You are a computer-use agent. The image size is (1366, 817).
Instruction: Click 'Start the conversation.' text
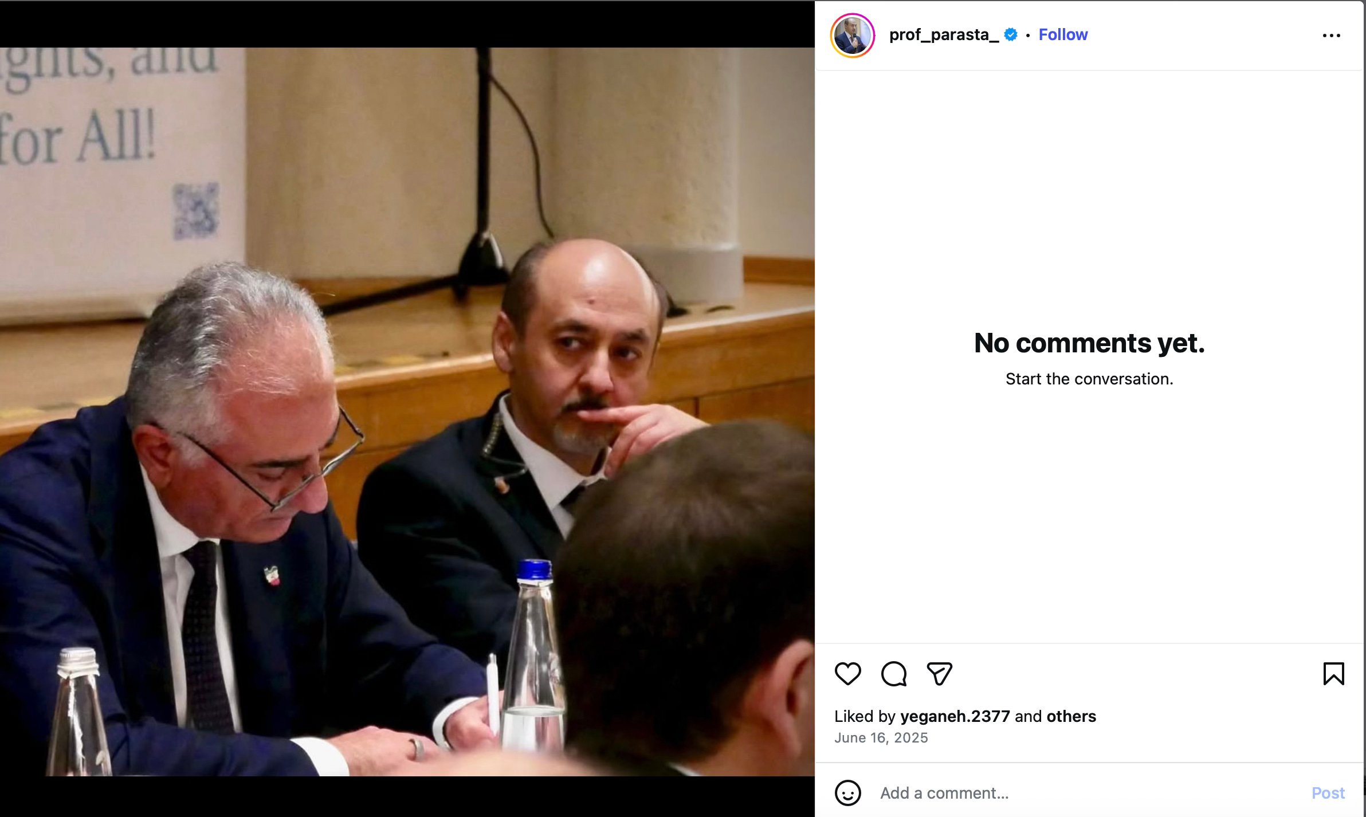pyautogui.click(x=1089, y=379)
